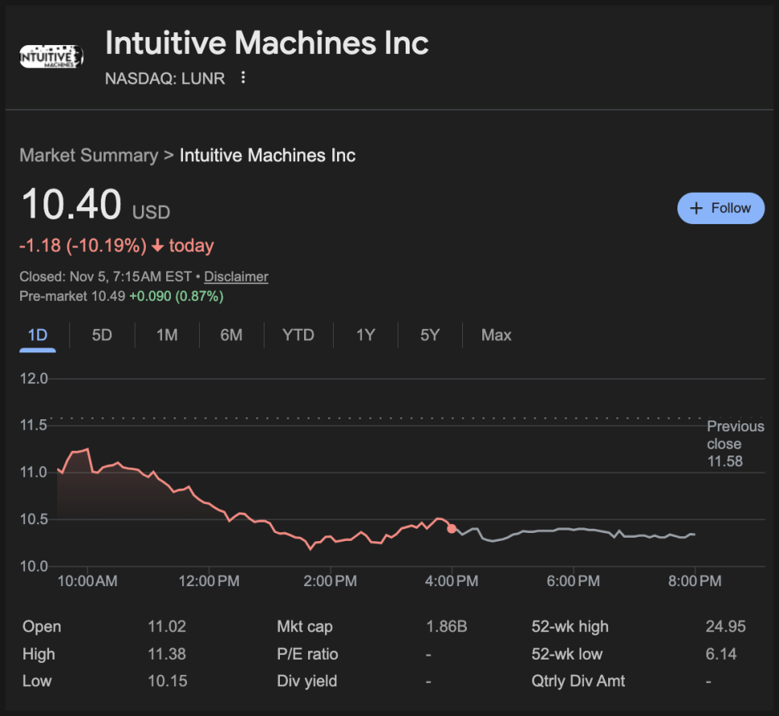Click the plus icon in Follow button

(698, 208)
